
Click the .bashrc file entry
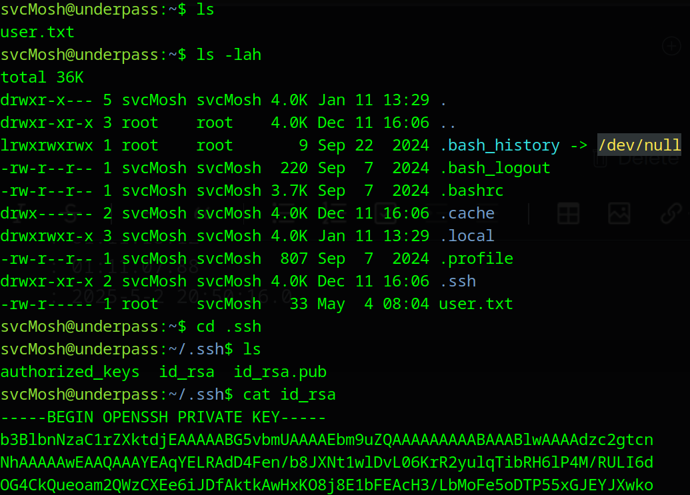click(472, 190)
